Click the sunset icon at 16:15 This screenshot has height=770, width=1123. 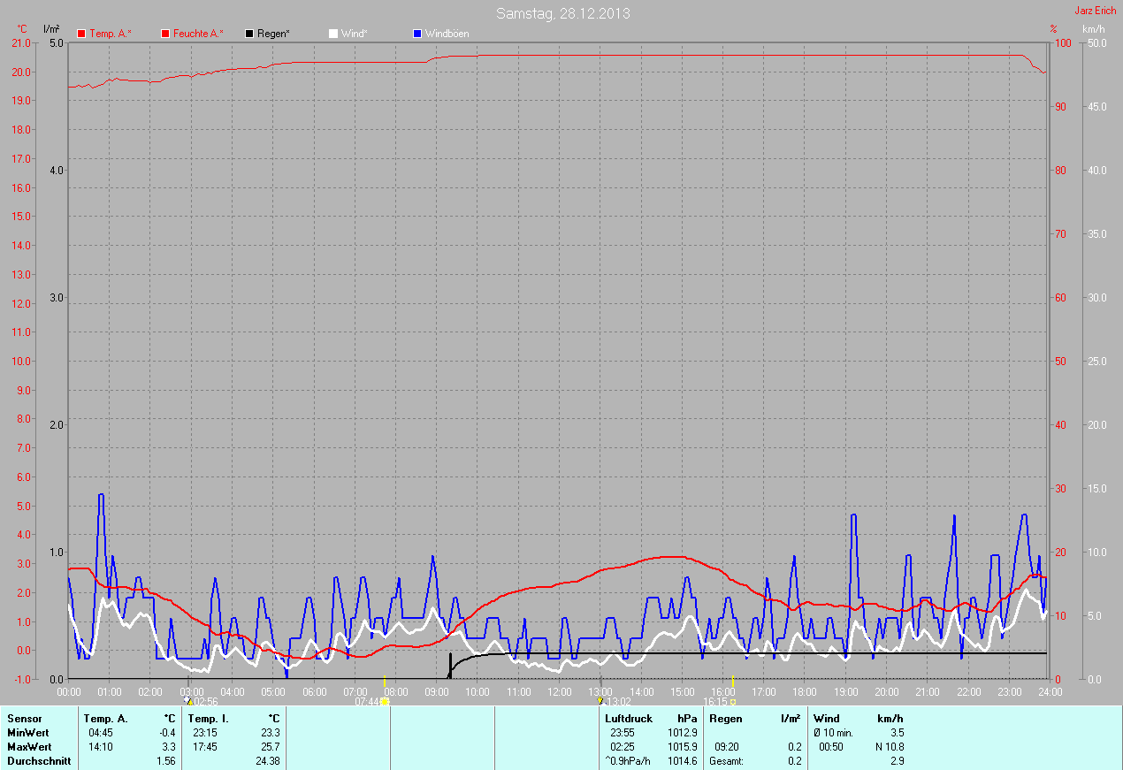point(733,701)
